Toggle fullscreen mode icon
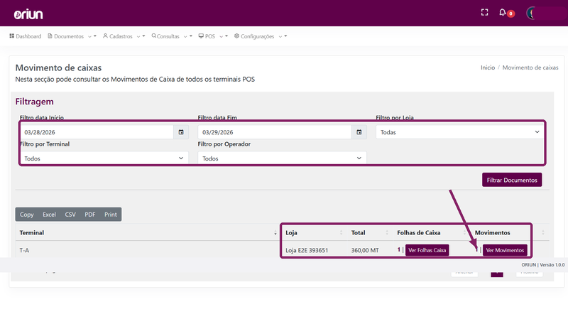The height and width of the screenshot is (319, 568). 484,12
